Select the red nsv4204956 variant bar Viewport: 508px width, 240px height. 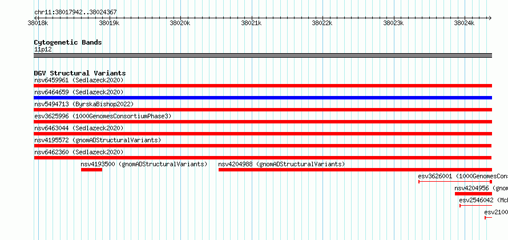473,194
